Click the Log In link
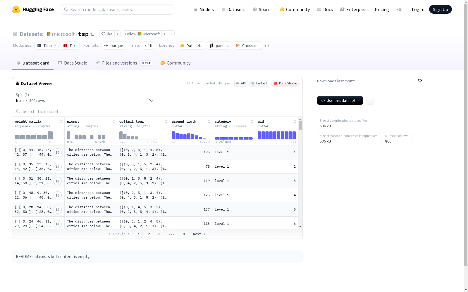 (x=418, y=9)
